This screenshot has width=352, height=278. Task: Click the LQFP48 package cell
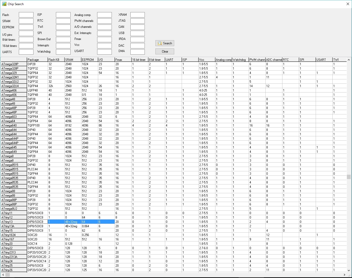coord(37,90)
